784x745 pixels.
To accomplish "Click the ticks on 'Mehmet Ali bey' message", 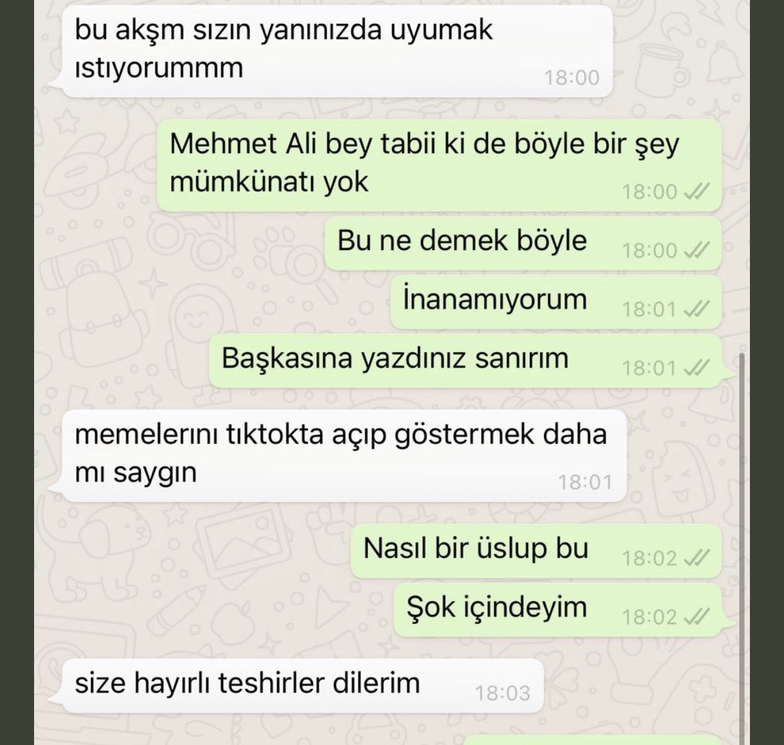I will coord(698,191).
